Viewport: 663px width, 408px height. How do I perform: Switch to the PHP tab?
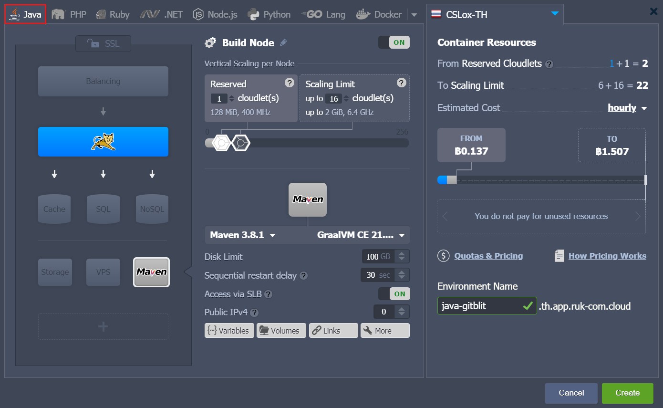click(x=69, y=14)
